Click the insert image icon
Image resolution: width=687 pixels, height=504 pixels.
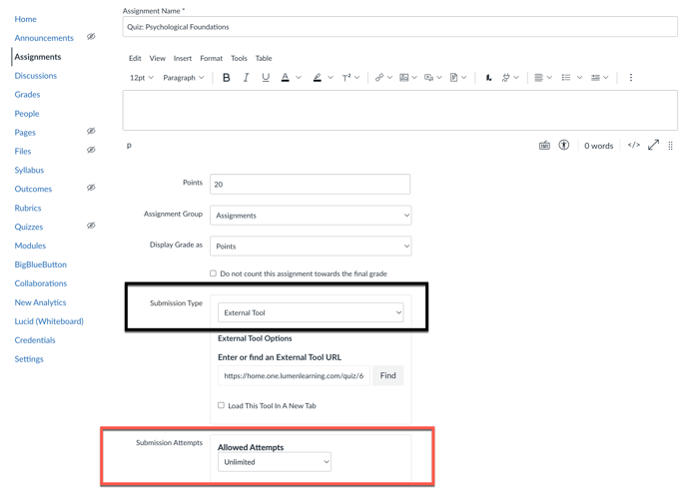(x=404, y=78)
